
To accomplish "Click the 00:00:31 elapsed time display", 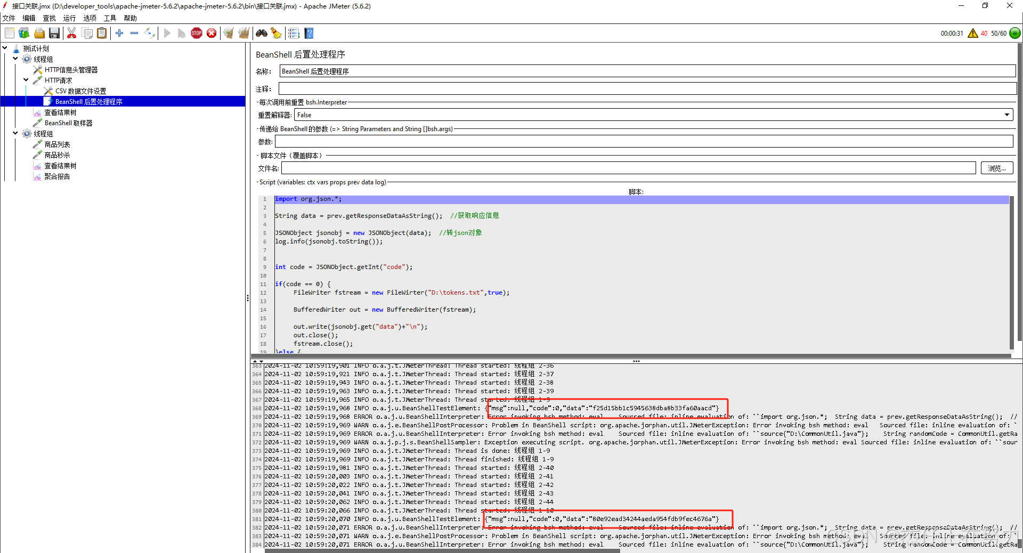I will pos(952,34).
